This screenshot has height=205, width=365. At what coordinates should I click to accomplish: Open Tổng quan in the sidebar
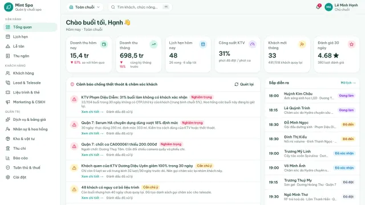point(30,27)
